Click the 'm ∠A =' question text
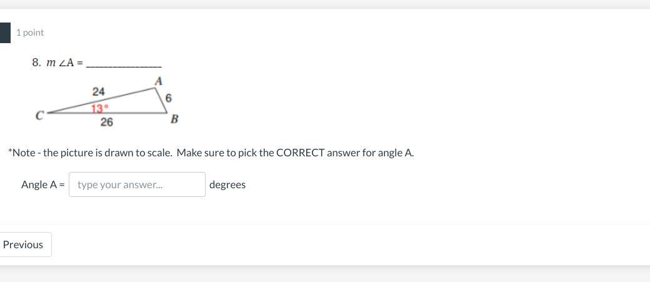 click(65, 63)
